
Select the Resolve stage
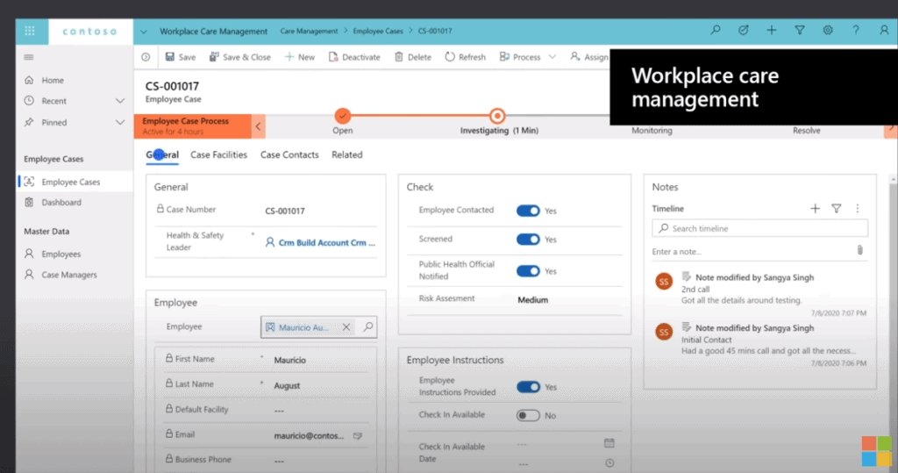tap(807, 131)
